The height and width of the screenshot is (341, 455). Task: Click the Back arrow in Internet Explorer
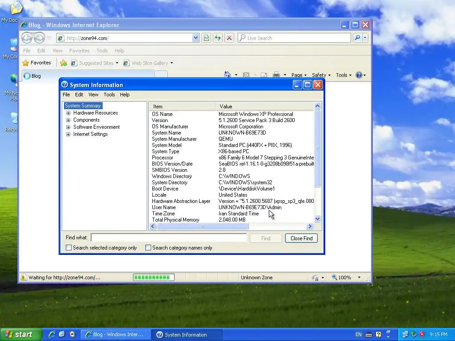tap(27, 38)
